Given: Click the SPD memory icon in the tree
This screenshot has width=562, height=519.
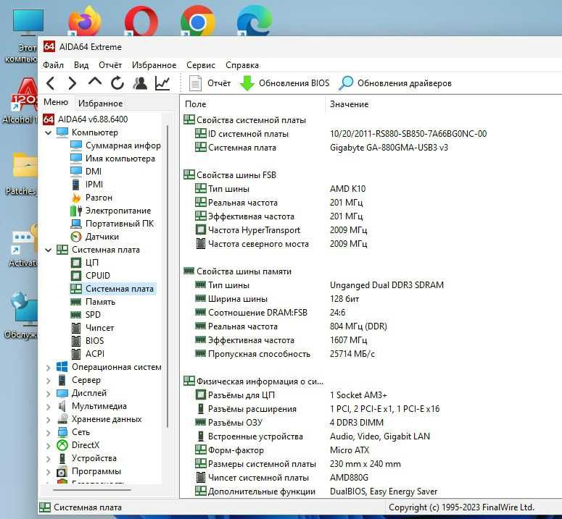Looking at the screenshot, I should click(76, 315).
